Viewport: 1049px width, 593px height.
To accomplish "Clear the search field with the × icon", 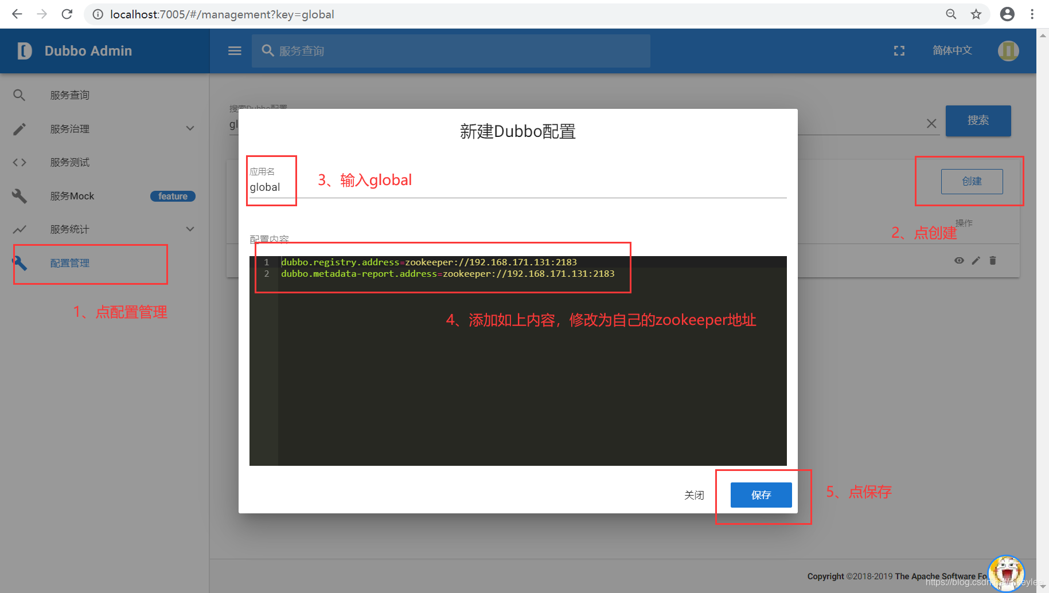I will (x=931, y=123).
